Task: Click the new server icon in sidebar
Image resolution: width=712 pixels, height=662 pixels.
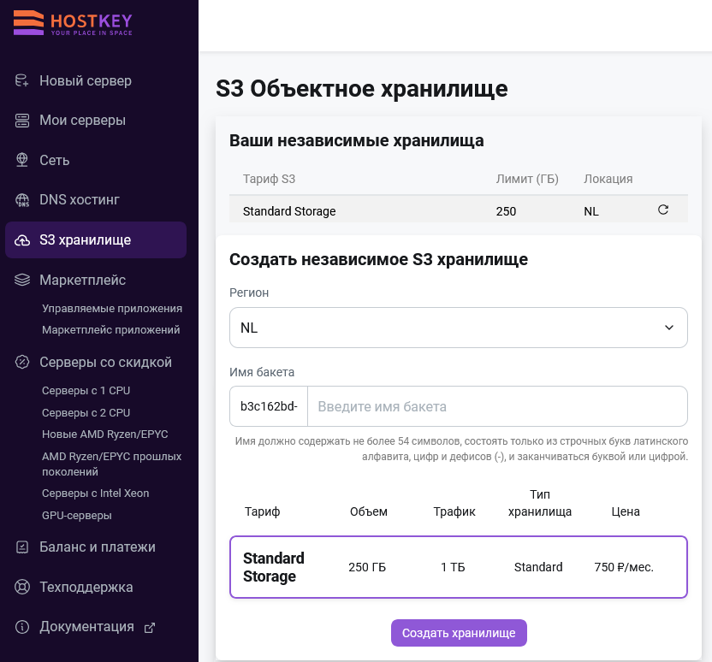Action: tap(21, 80)
